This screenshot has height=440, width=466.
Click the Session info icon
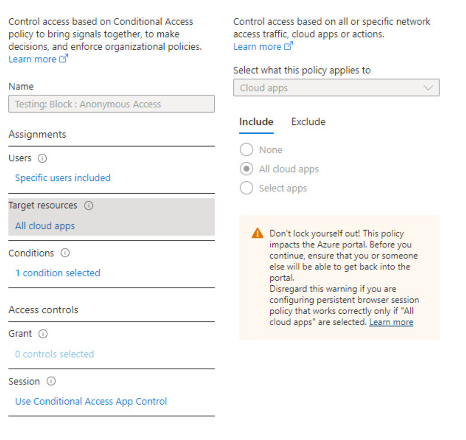coord(51,381)
